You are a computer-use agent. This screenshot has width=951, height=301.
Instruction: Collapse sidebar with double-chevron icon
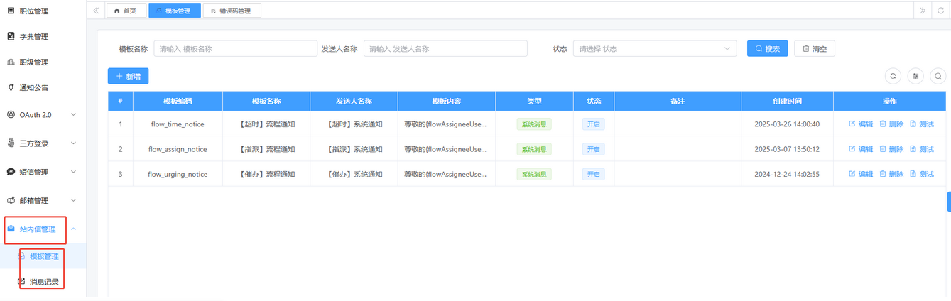pyautogui.click(x=96, y=11)
